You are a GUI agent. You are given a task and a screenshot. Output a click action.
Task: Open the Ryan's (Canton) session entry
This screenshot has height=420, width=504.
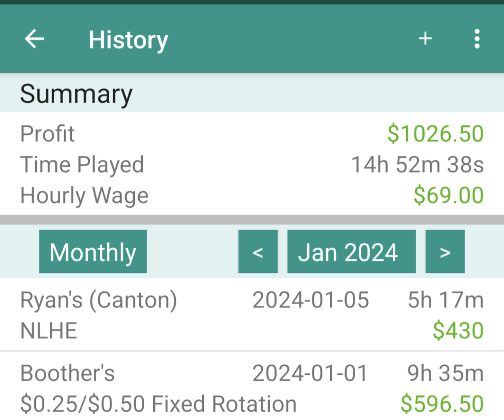[98, 300]
